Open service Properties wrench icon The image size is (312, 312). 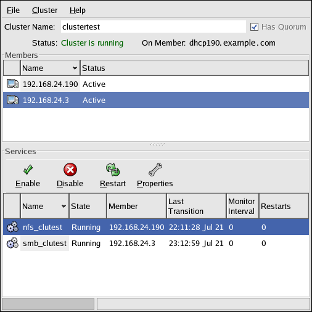tap(155, 170)
